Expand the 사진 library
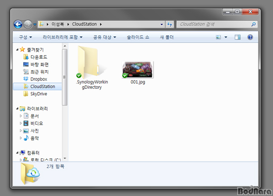Viewport: 273px width, 196px height. pos(21,131)
